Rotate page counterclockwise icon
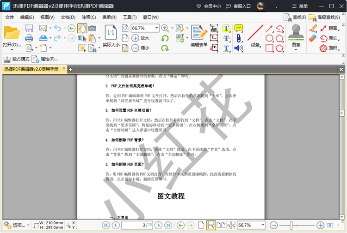 click(x=165, y=38)
